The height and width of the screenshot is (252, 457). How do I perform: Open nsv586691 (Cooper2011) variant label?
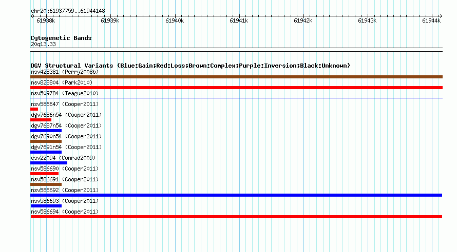65,179
